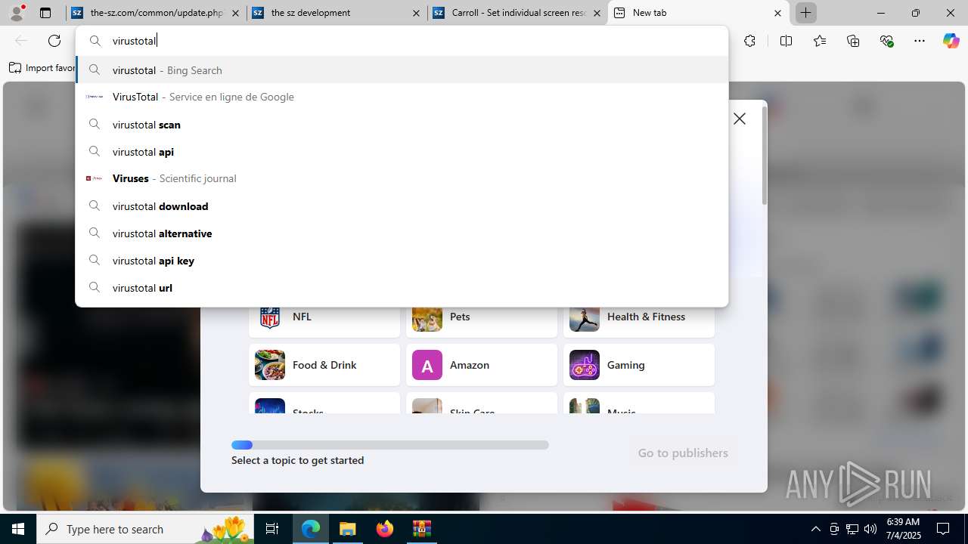
Task: Select the Amazon topic card
Action: [x=482, y=365]
